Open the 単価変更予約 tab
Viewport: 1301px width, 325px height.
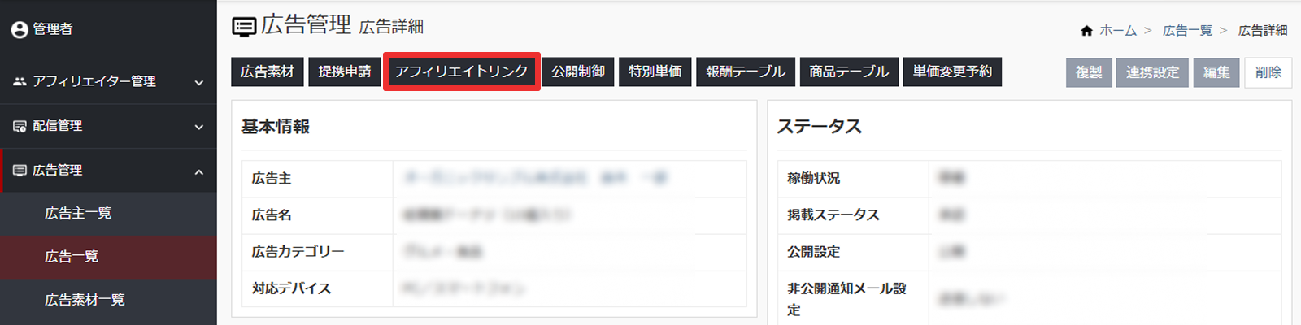(x=952, y=71)
